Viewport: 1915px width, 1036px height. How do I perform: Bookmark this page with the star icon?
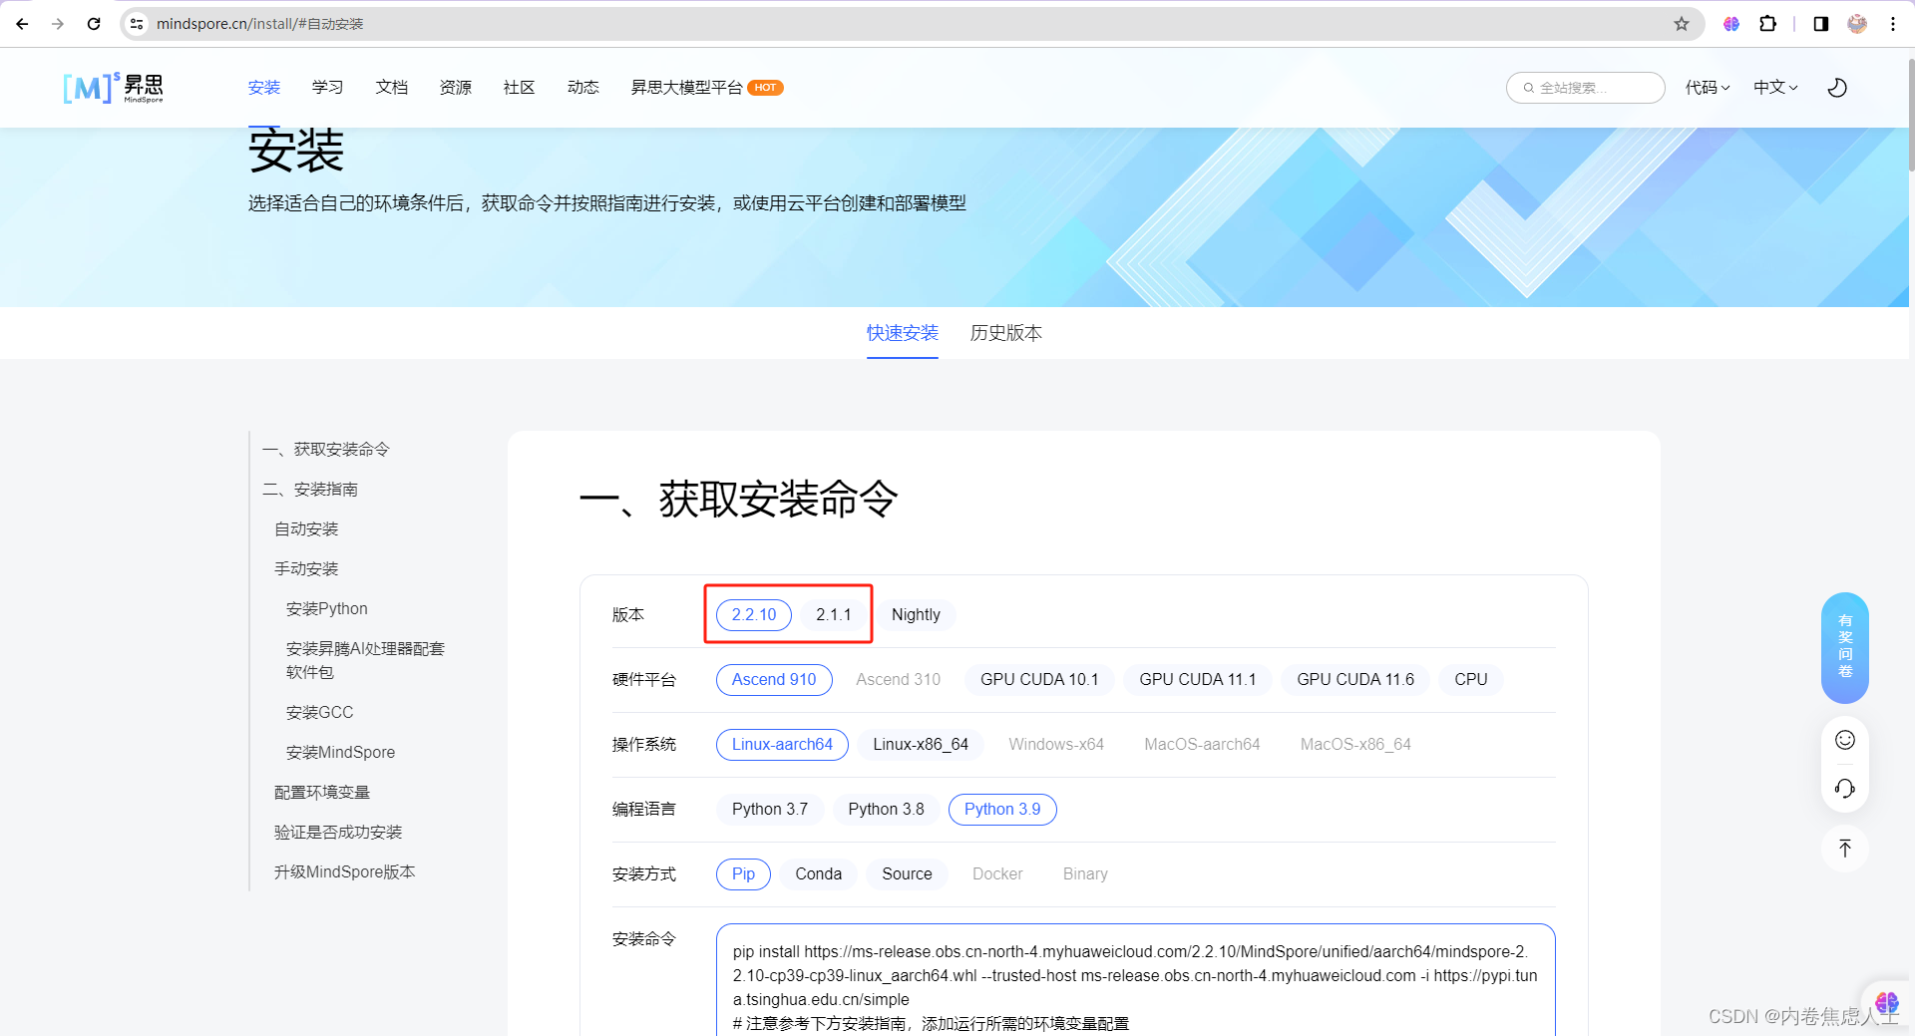pyautogui.click(x=1682, y=24)
